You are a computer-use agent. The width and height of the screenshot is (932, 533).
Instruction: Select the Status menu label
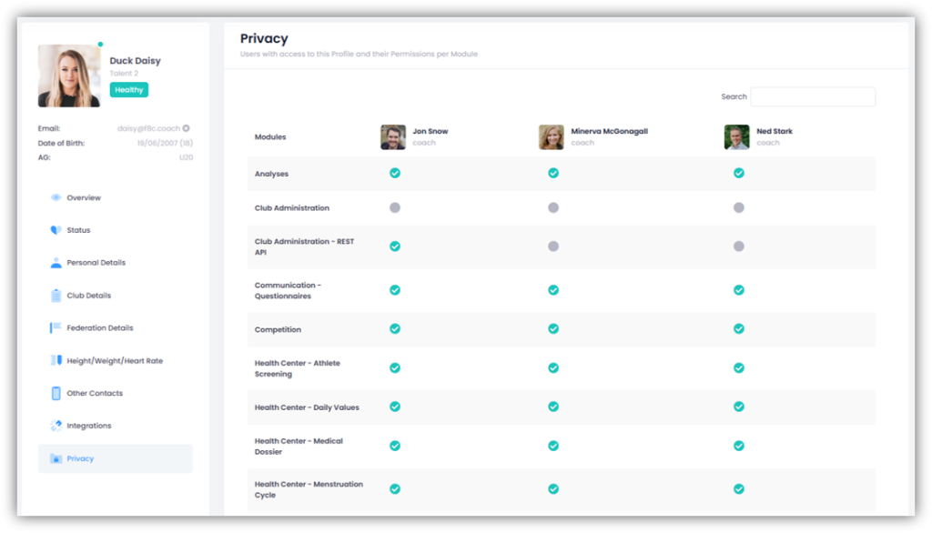(x=78, y=230)
